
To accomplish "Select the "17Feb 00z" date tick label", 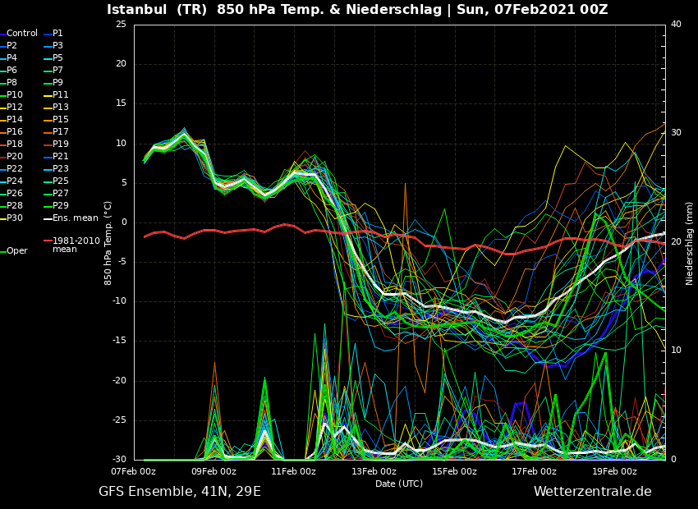I will click(x=535, y=471).
